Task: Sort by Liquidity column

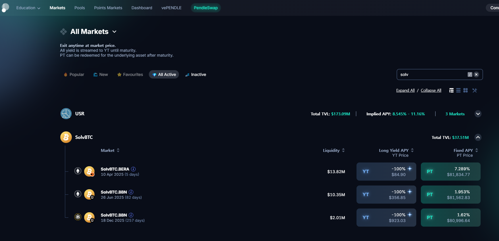Action: pos(334,150)
